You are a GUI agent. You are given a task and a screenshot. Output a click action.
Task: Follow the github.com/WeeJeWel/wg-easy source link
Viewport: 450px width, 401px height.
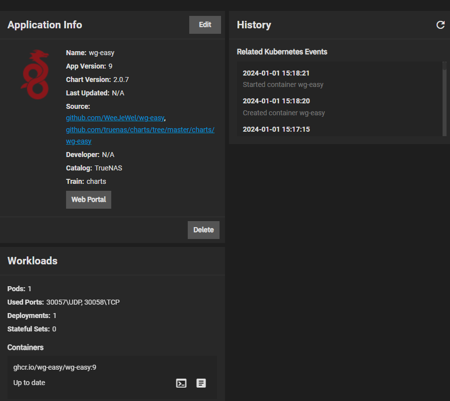click(x=115, y=118)
